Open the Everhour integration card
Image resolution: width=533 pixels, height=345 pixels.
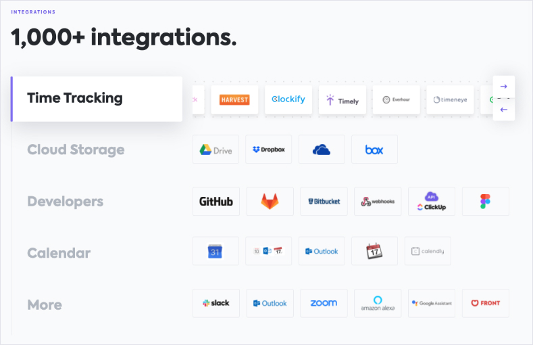point(397,99)
